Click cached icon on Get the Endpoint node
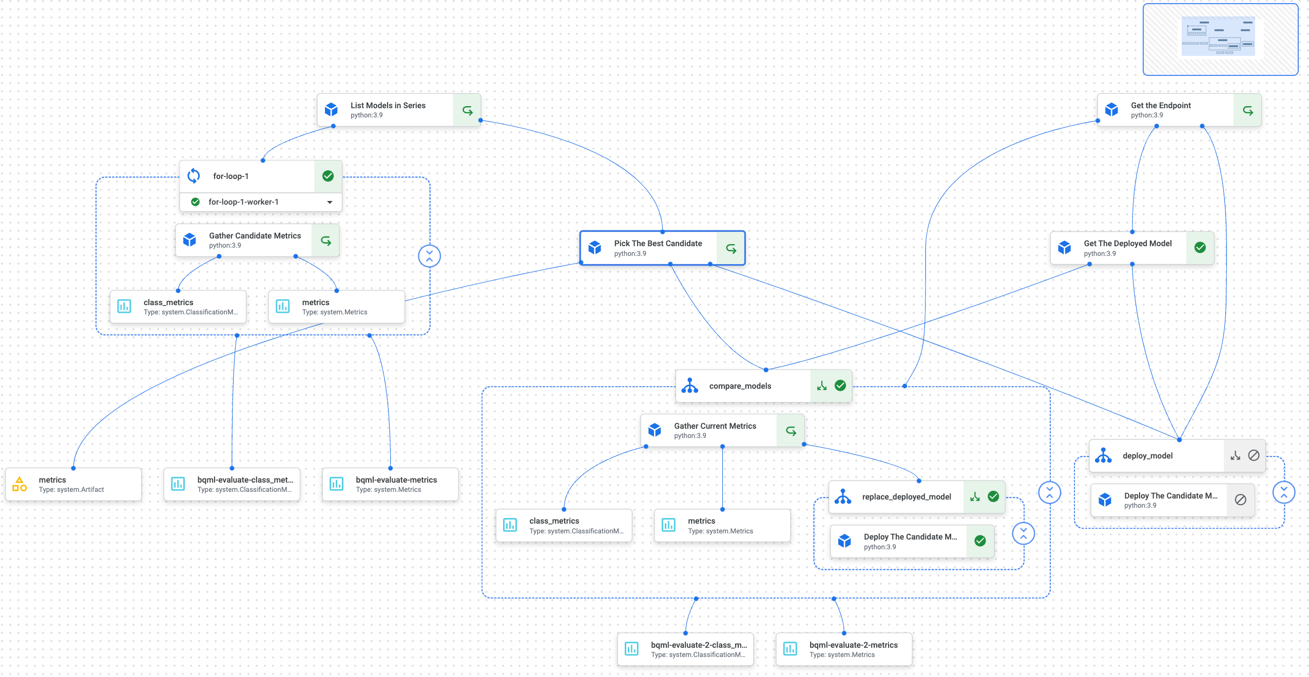The height and width of the screenshot is (677, 1309). pos(1247,110)
